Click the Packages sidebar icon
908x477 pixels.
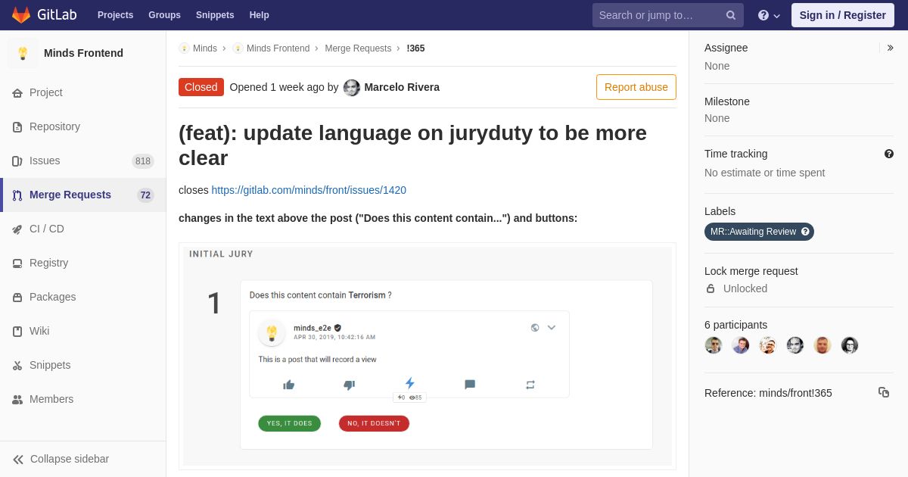(x=17, y=298)
